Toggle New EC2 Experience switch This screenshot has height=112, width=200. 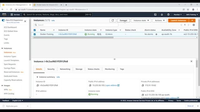coord(3,20)
